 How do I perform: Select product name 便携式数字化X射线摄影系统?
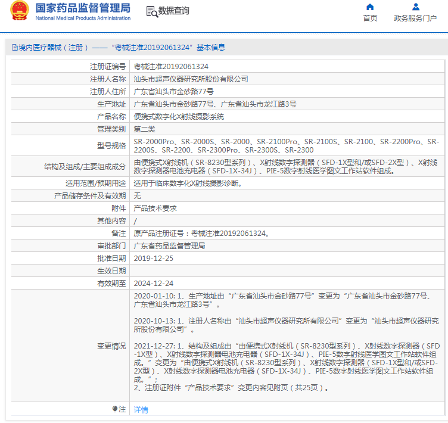click(179, 117)
